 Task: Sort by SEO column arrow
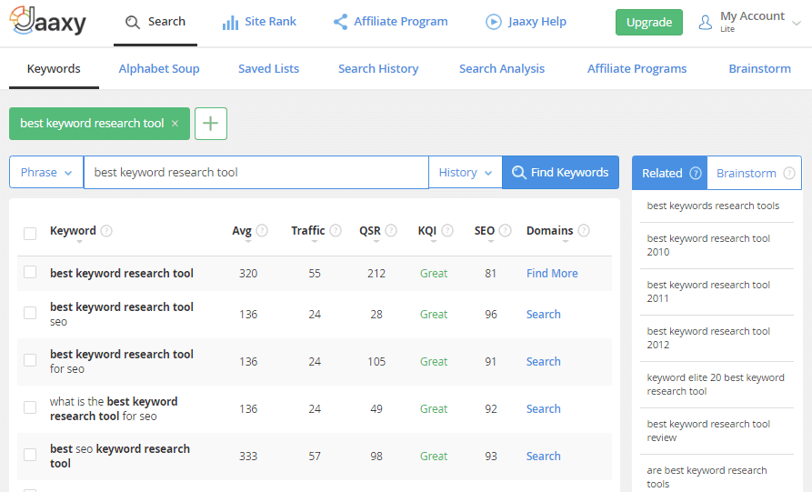[491, 242]
